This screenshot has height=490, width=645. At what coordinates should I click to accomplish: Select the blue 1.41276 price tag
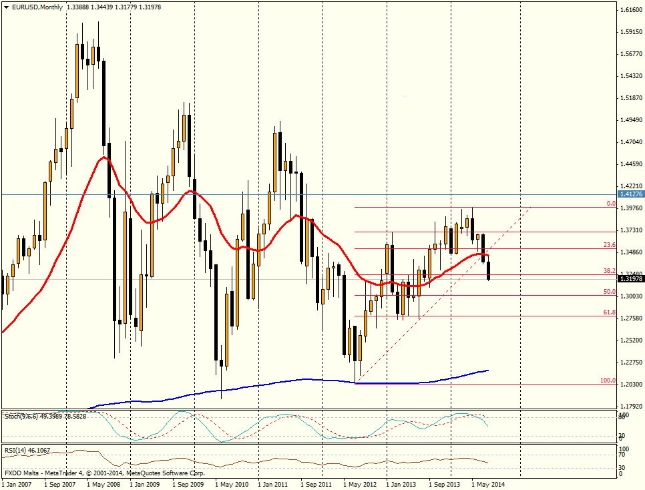(x=630, y=194)
